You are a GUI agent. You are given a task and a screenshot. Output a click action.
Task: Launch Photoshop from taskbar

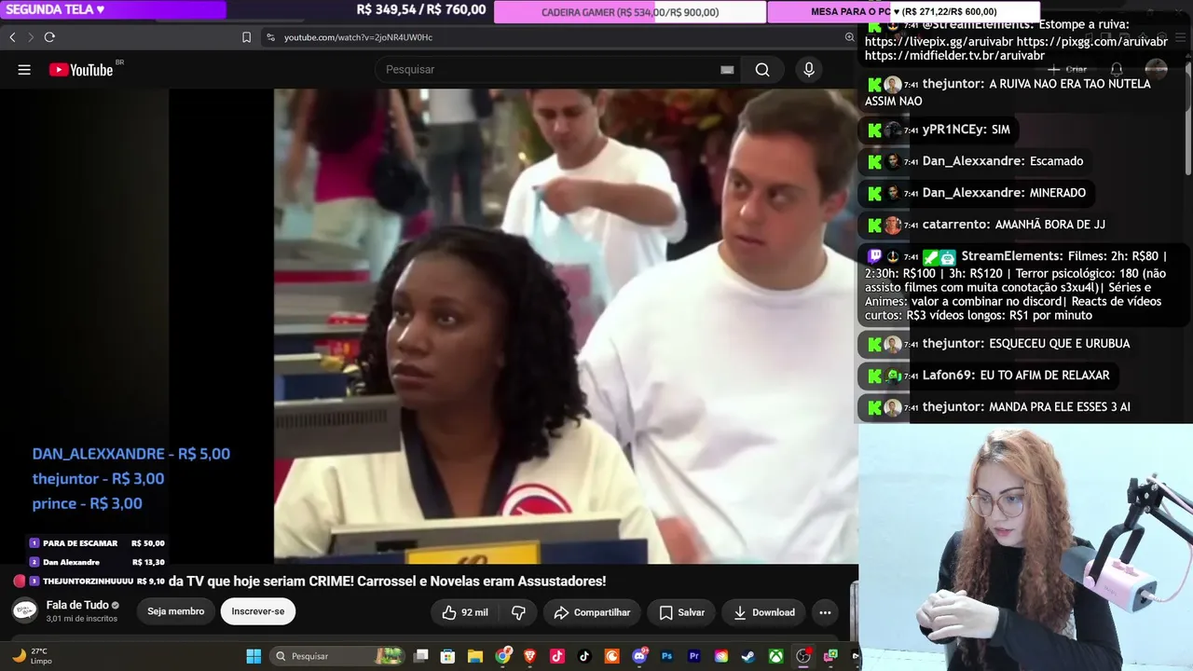(x=666, y=656)
